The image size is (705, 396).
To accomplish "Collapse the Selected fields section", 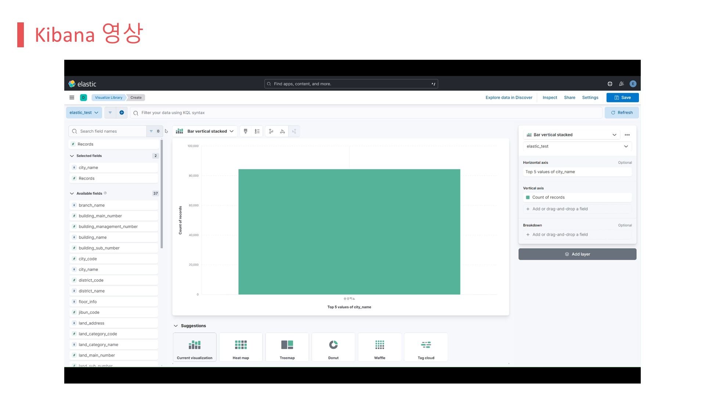I will coord(72,156).
